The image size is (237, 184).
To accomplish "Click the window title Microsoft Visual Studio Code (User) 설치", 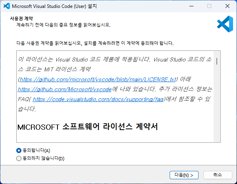I will pos(54,6).
